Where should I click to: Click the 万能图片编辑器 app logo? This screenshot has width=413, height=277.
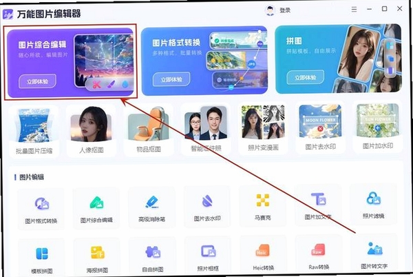(8, 14)
